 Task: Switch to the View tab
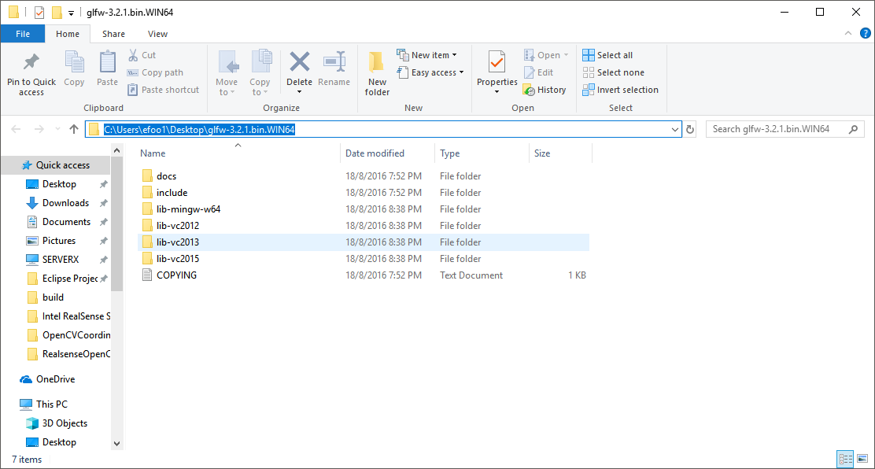point(157,34)
